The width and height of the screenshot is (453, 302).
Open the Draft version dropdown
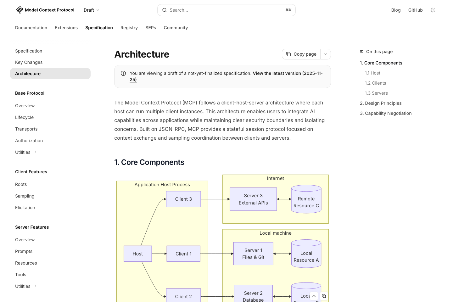tap(91, 10)
